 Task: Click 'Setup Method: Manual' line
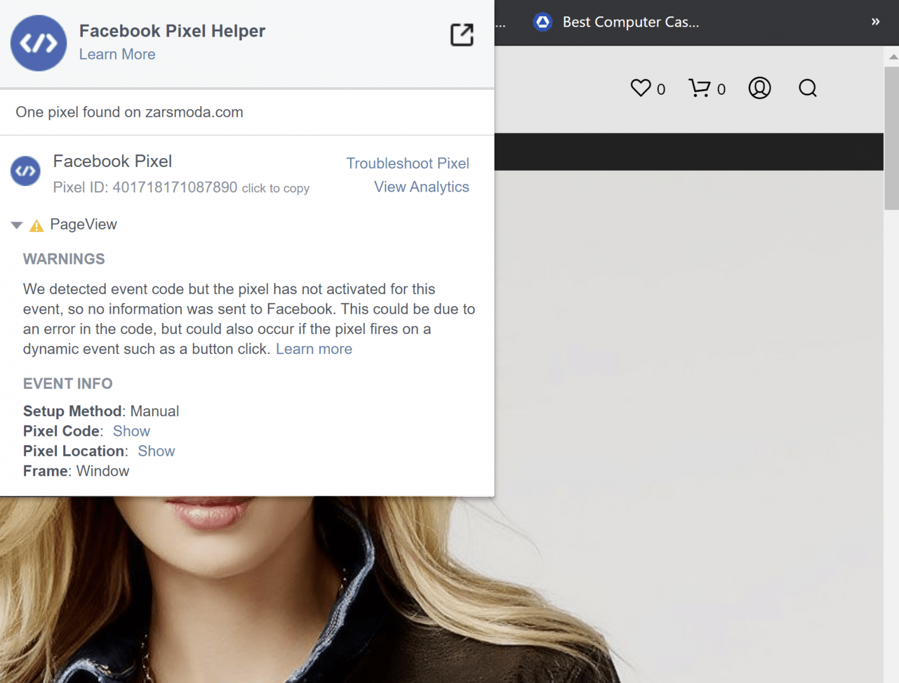[101, 411]
